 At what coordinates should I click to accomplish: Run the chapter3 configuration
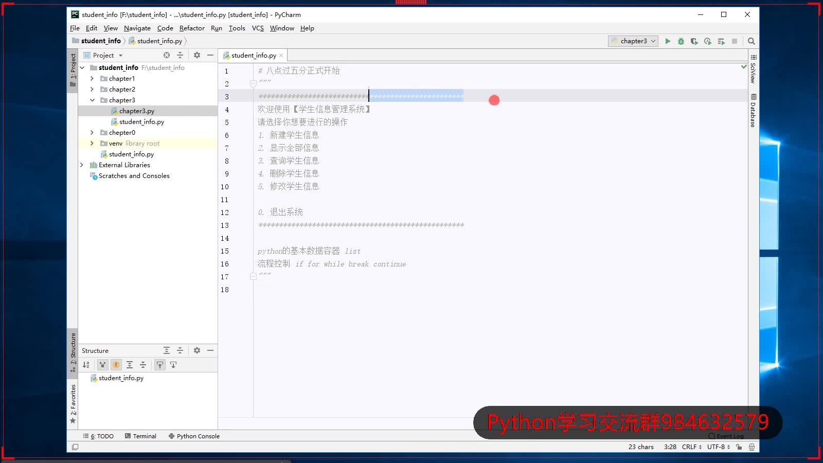668,41
